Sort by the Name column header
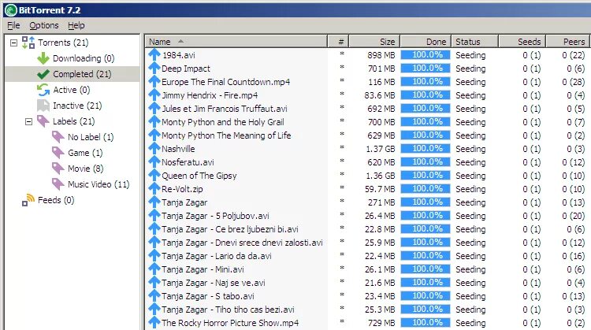The width and height of the screenshot is (591, 330). click(x=236, y=42)
